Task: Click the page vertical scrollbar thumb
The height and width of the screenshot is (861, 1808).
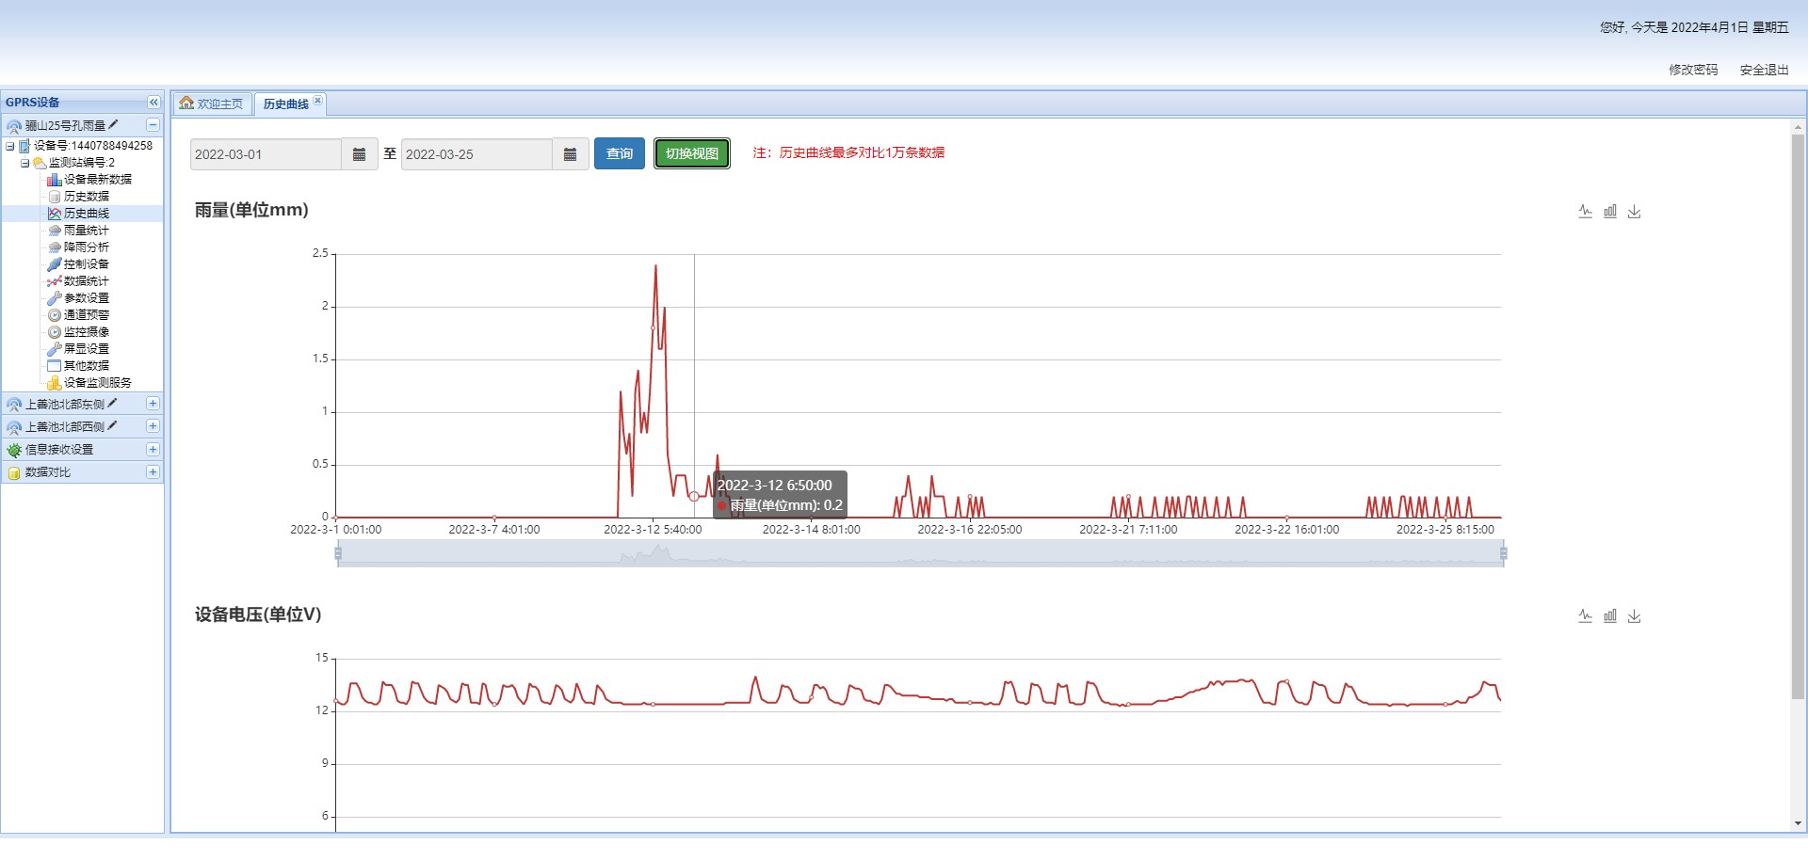Action: [x=1798, y=417]
